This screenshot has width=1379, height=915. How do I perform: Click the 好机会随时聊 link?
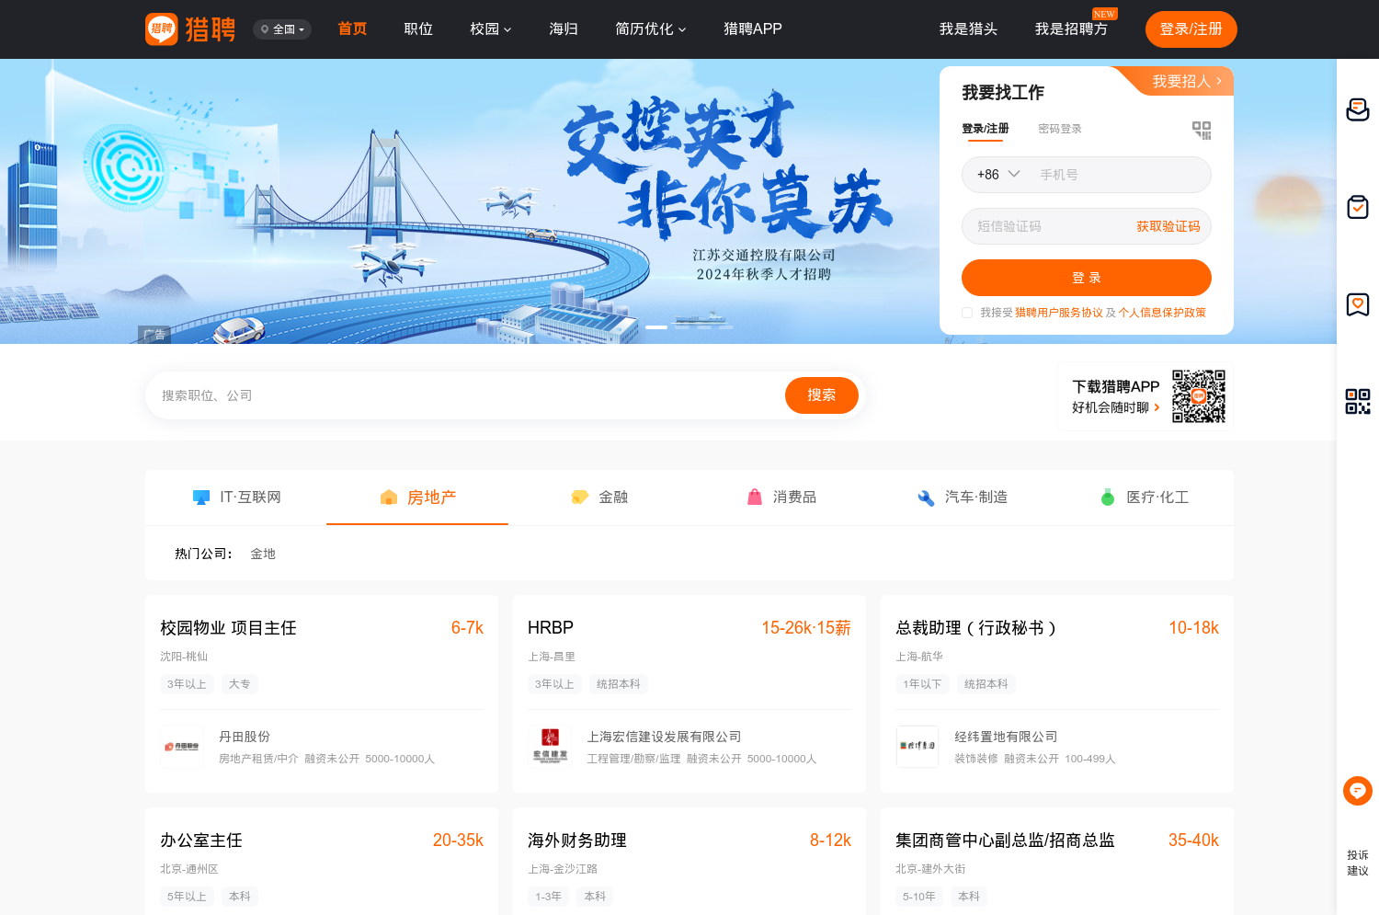[1115, 407]
